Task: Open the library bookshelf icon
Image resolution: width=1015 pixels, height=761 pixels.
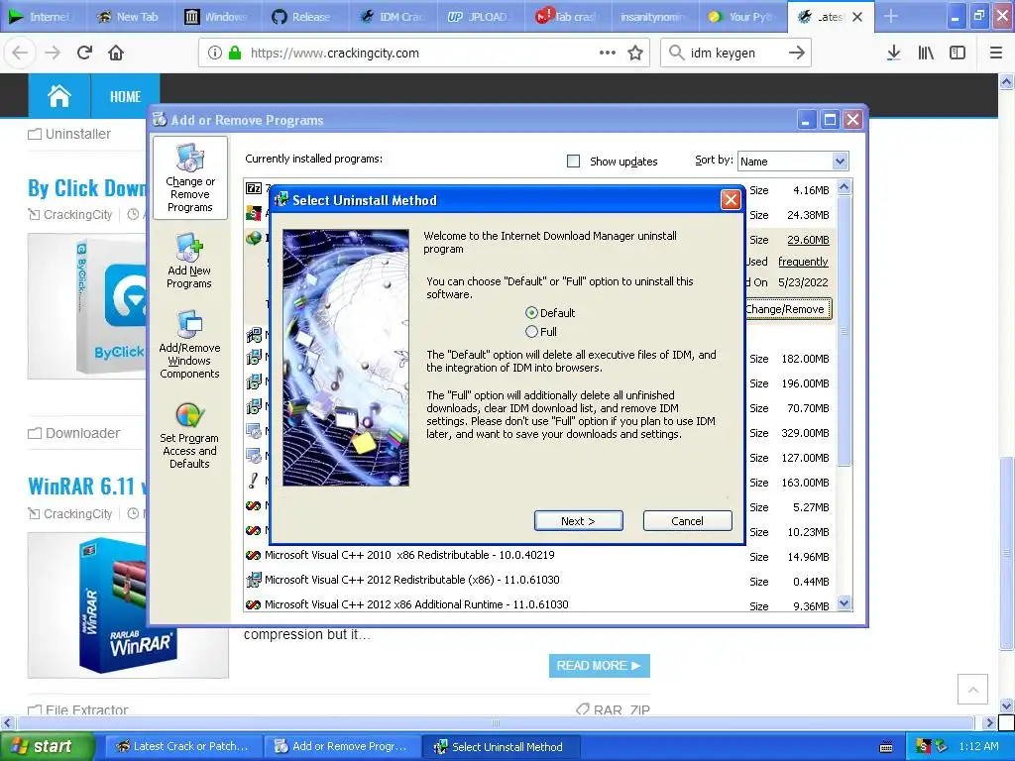Action: point(926,54)
